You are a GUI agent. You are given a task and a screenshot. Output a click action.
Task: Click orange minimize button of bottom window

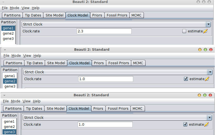(199, 95)
